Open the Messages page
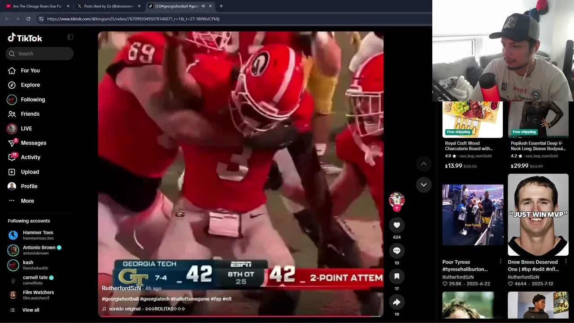This screenshot has height=323, width=574. coord(34,143)
